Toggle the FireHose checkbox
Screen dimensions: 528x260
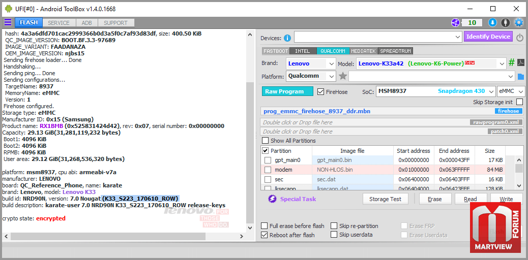[320, 91]
